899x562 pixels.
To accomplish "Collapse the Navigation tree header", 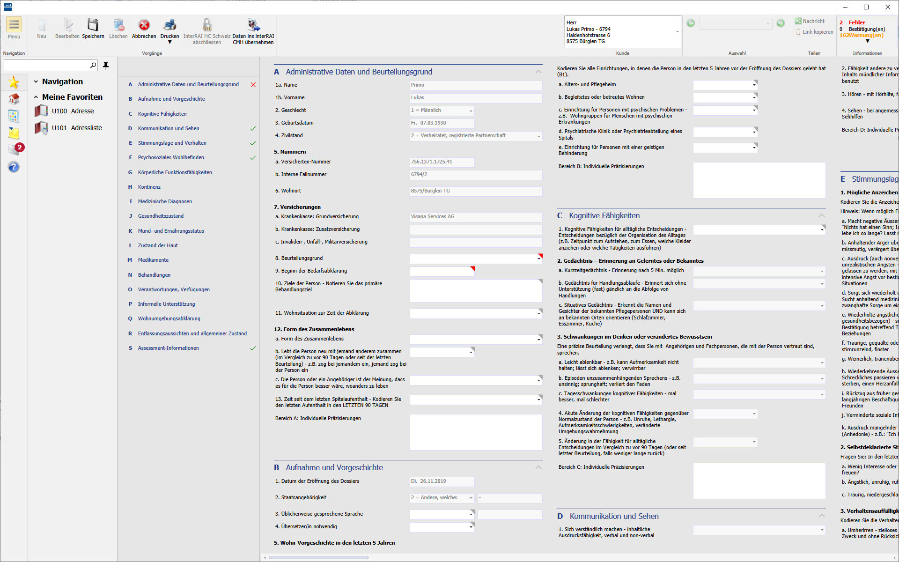I will [x=36, y=81].
